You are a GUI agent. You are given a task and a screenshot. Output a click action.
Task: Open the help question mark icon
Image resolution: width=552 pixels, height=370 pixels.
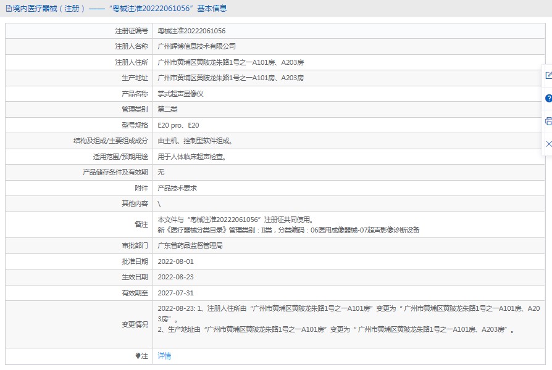pyautogui.click(x=548, y=98)
